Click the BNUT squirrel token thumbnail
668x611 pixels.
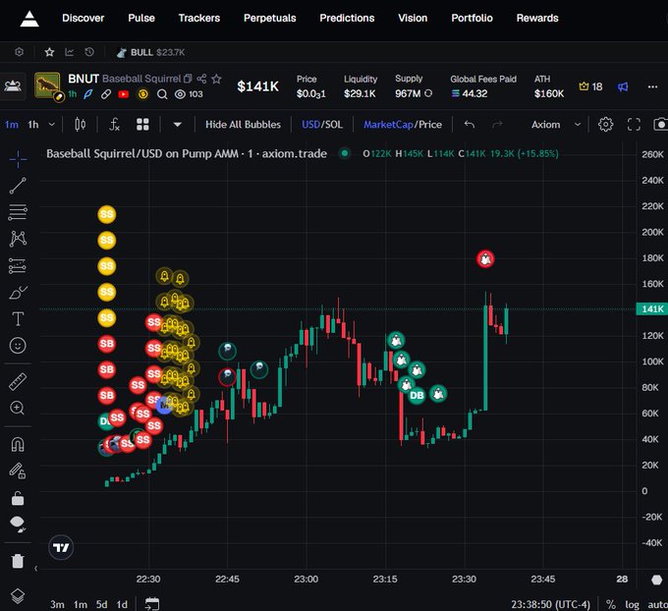point(47,85)
